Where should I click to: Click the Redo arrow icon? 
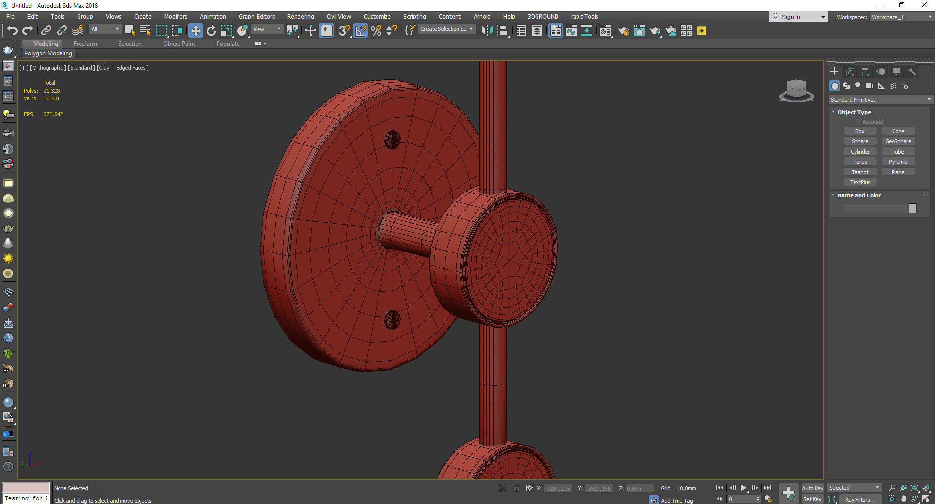click(x=28, y=31)
